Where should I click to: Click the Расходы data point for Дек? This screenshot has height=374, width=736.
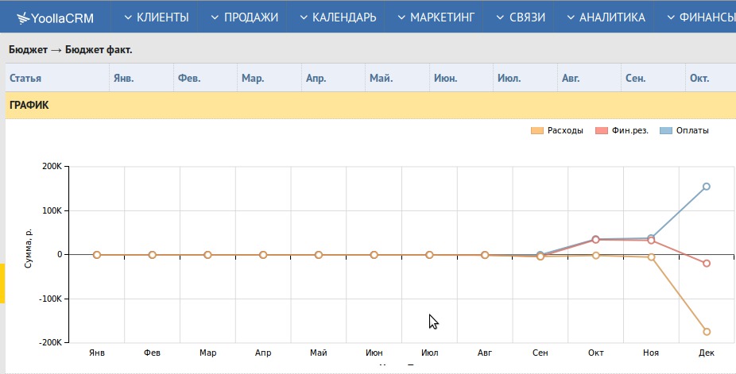coord(707,332)
